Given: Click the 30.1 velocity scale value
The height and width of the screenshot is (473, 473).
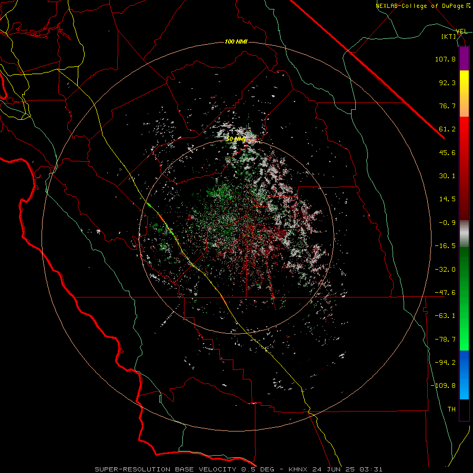Looking at the screenshot, I should click(447, 176).
